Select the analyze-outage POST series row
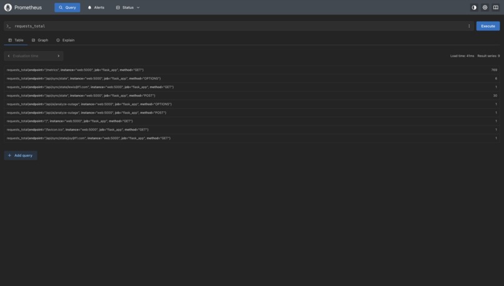The image size is (504, 286). 251,112
